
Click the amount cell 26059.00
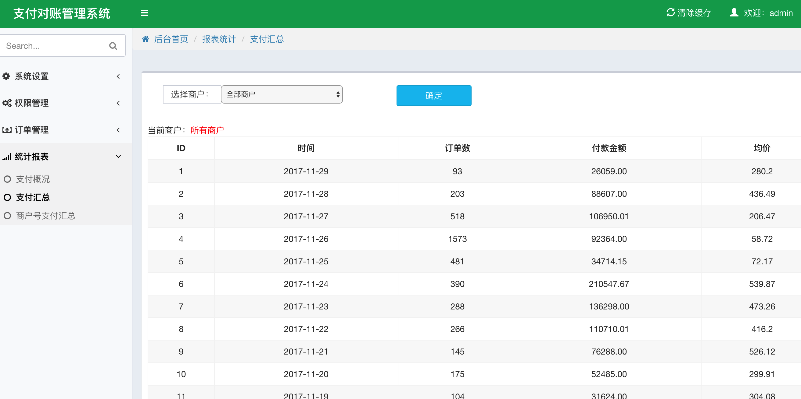click(x=609, y=171)
